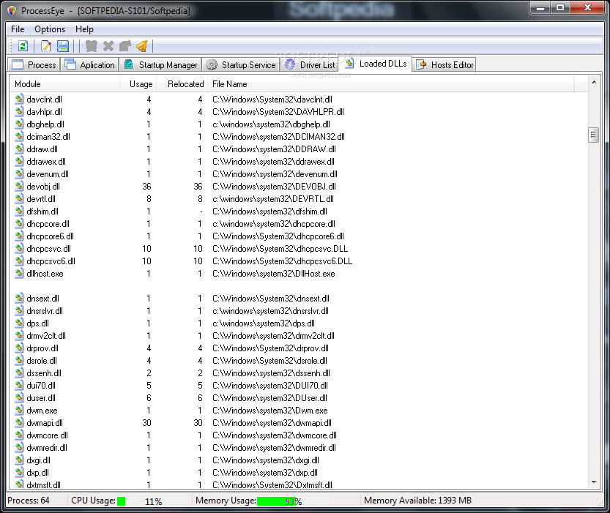Click the module icon beside drprov.dll
The height and width of the screenshot is (513, 610).
tap(19, 348)
